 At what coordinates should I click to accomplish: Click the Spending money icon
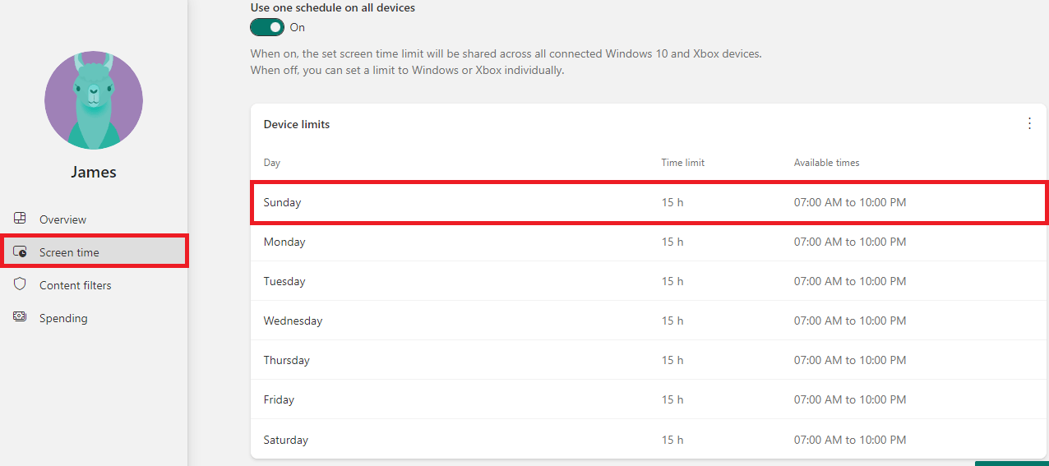click(x=21, y=317)
